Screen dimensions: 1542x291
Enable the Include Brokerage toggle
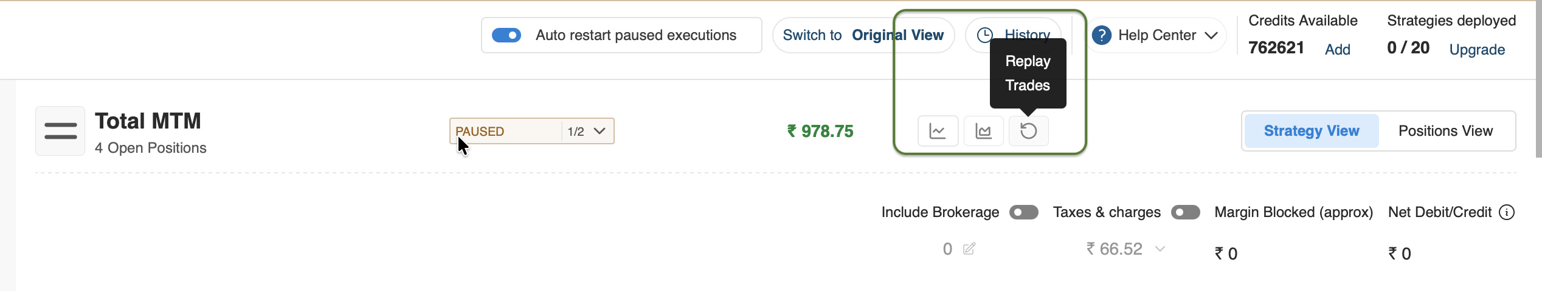point(1024,212)
